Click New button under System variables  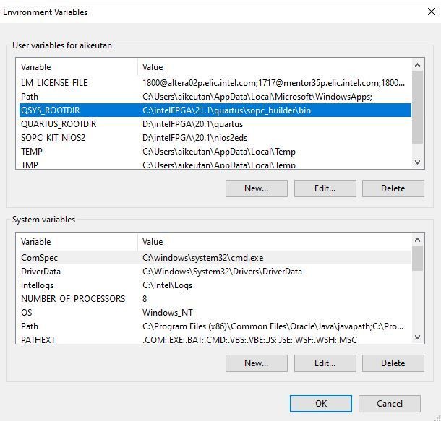[256, 363]
